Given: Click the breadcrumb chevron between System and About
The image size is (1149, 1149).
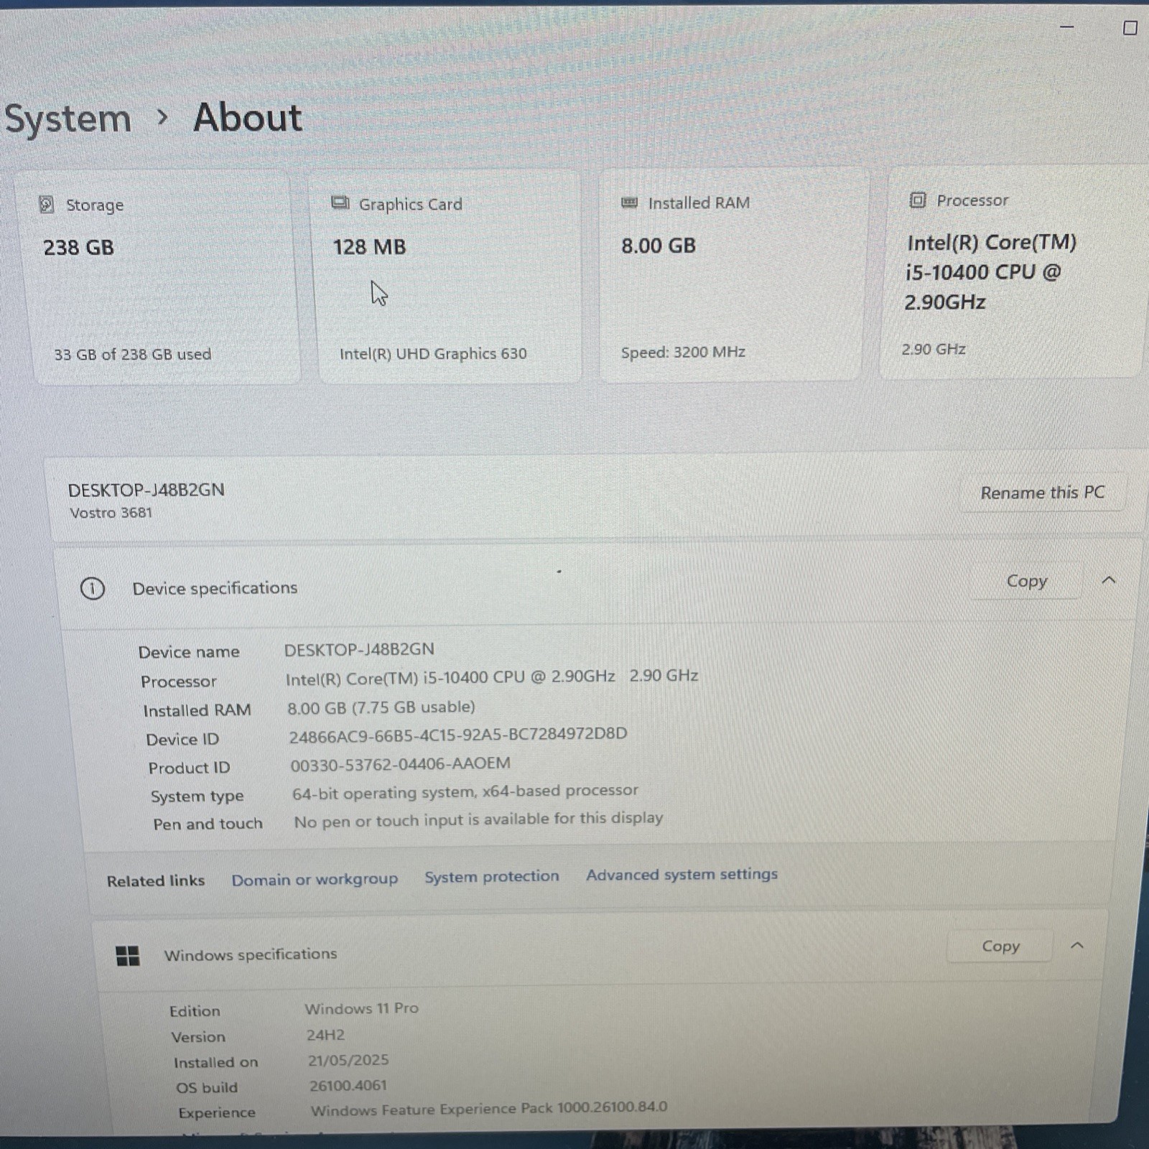Looking at the screenshot, I should click(x=162, y=116).
